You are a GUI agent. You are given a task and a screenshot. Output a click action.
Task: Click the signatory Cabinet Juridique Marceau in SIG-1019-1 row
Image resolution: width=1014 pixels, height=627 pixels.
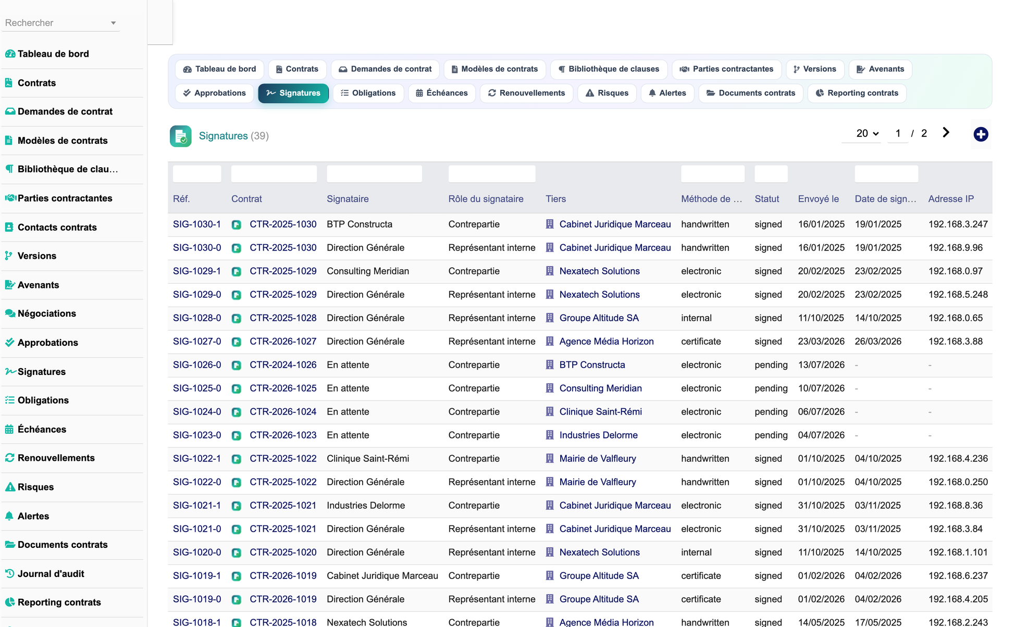(382, 576)
